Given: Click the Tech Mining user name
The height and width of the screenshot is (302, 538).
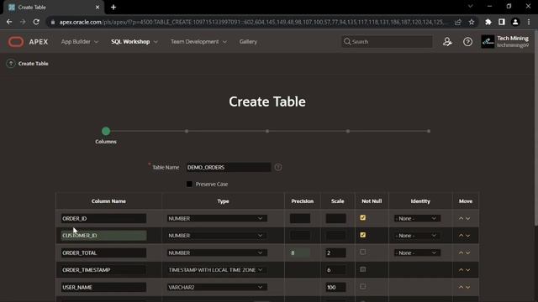Looking at the screenshot, I should (513, 39).
